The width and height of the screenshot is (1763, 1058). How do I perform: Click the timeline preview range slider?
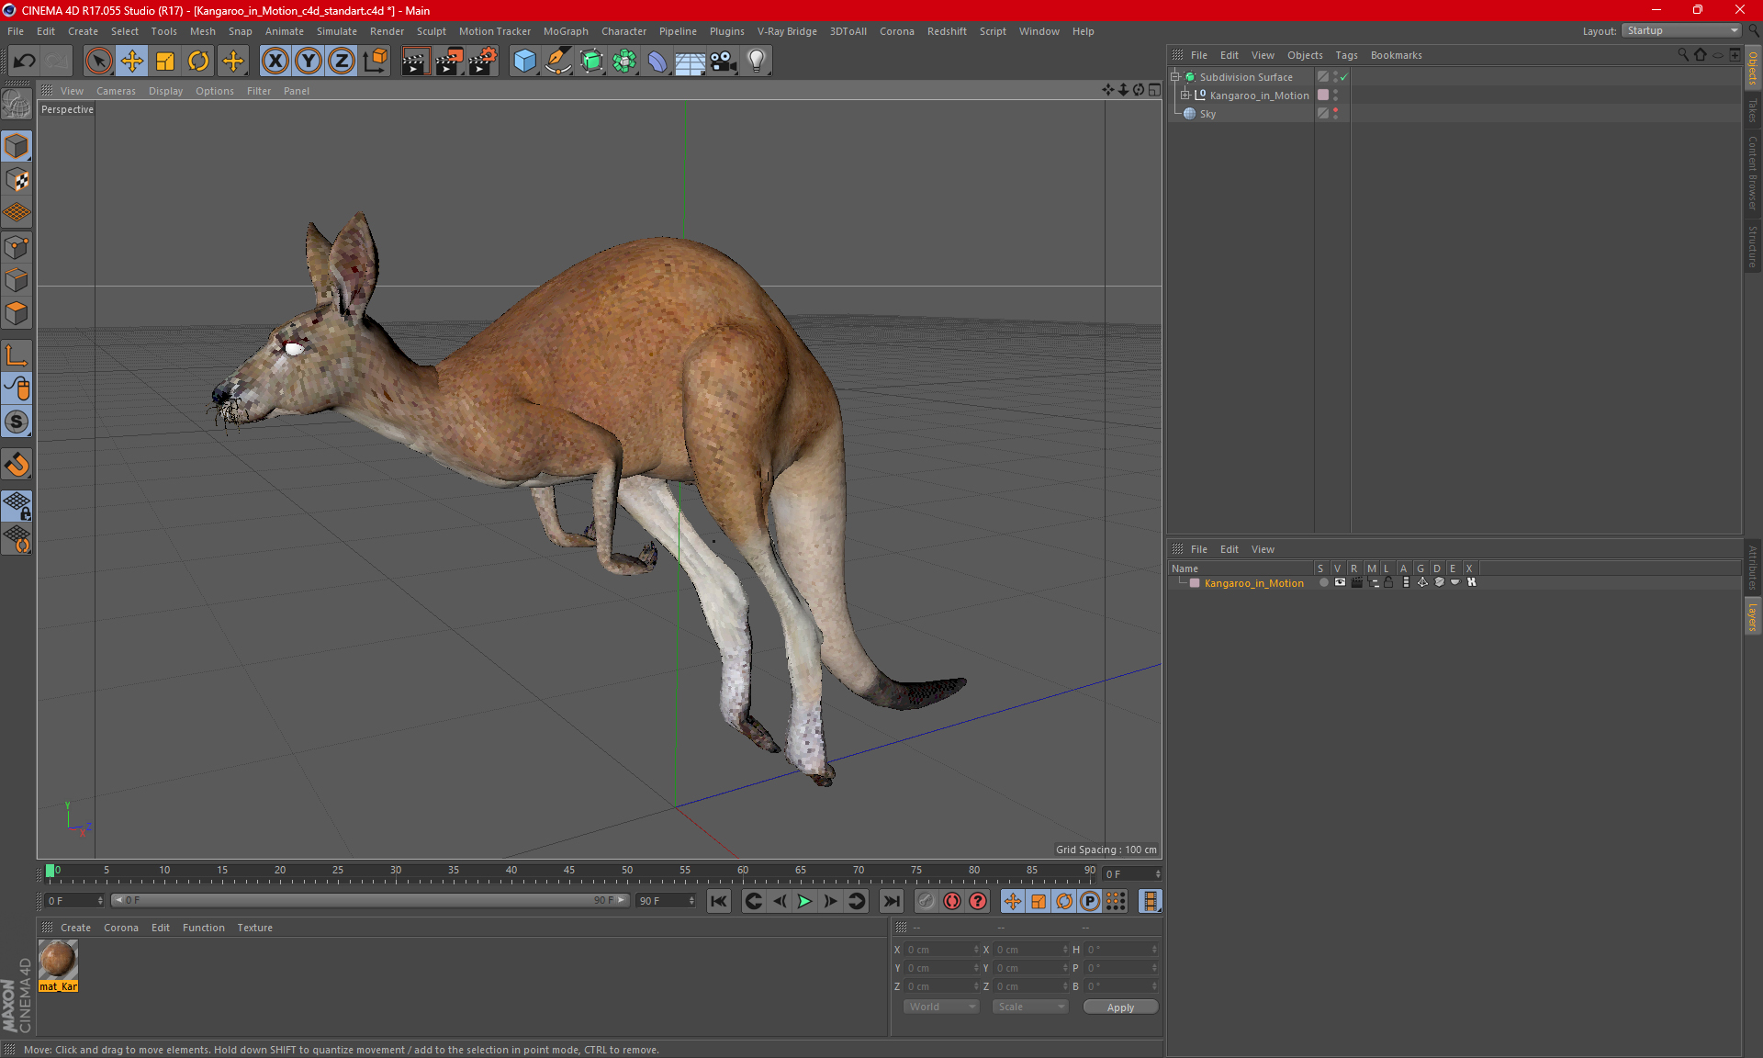point(370,900)
